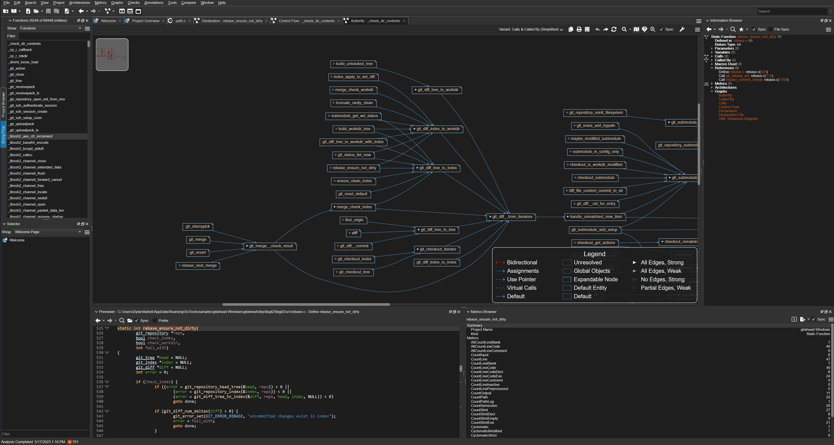The image size is (834, 445).
Task: Open the UML Sequence Diagram link
Action: pyautogui.click(x=738, y=118)
